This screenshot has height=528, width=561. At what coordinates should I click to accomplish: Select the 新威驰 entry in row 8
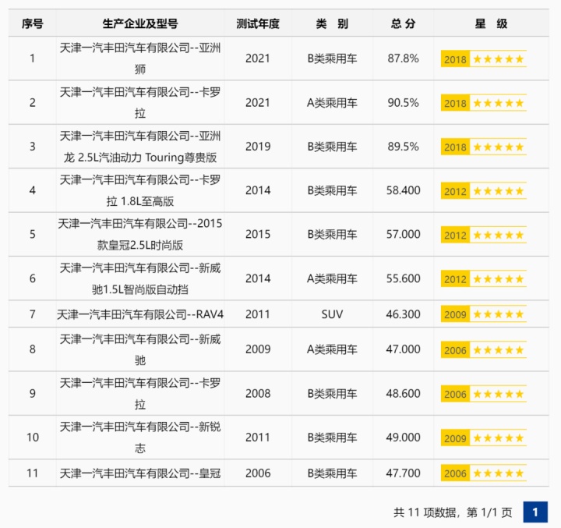tap(140, 349)
